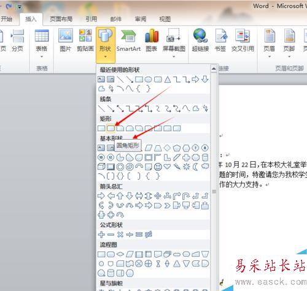
Task: Select the up arrow under 箭头总汇
Action: (x=120, y=196)
